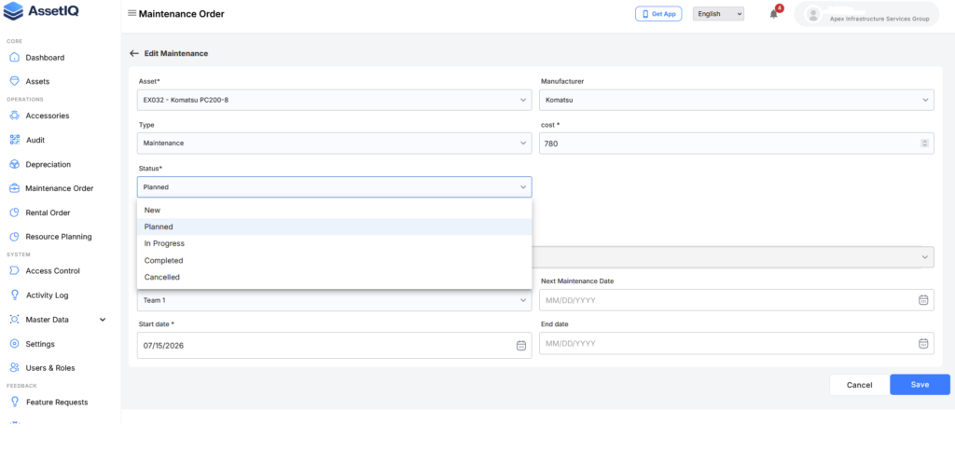The width and height of the screenshot is (955, 452).
Task: Open the Rental Order sidebar link
Action: coord(48,212)
